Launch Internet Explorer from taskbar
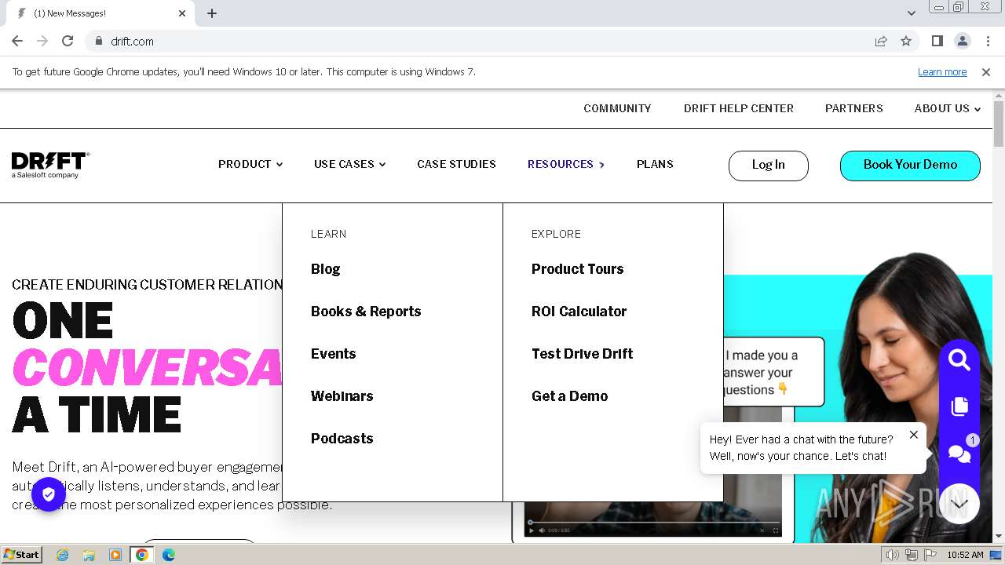This screenshot has width=1005, height=565. coord(62,555)
